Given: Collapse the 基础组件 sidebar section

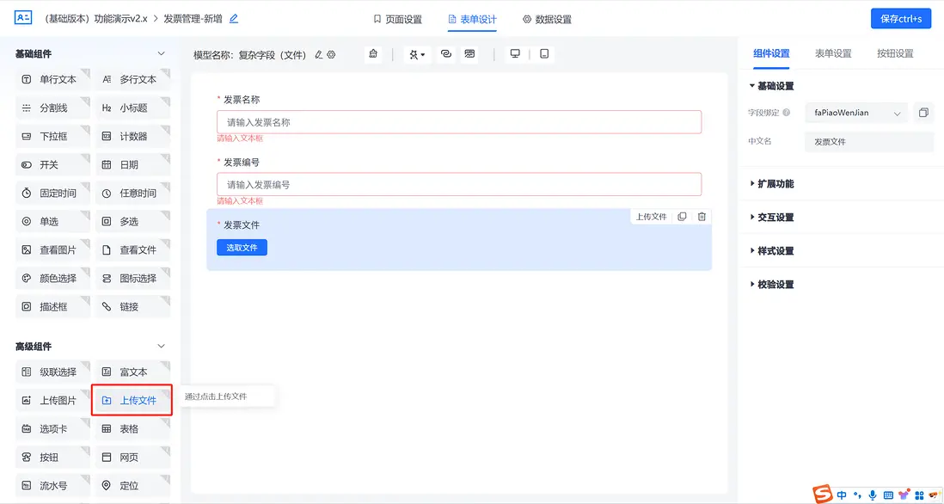Looking at the screenshot, I should coord(169,52).
